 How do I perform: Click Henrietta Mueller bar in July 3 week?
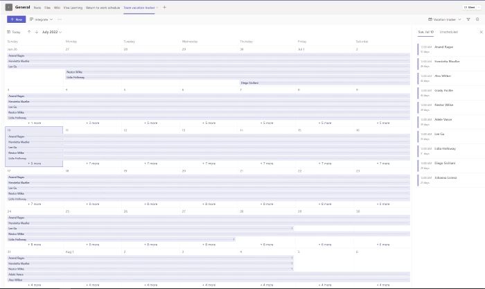pyautogui.click(x=209, y=101)
